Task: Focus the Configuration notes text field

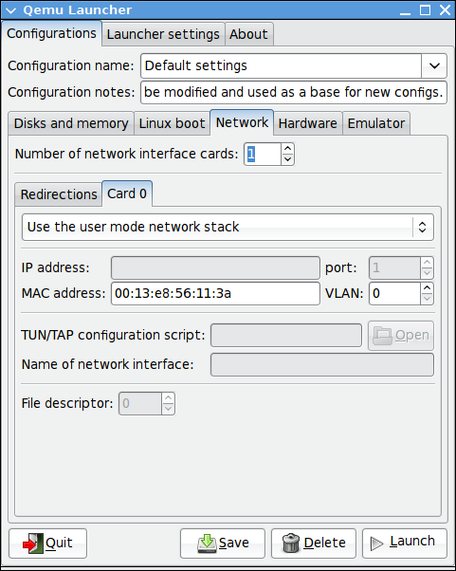Action: 294,93
